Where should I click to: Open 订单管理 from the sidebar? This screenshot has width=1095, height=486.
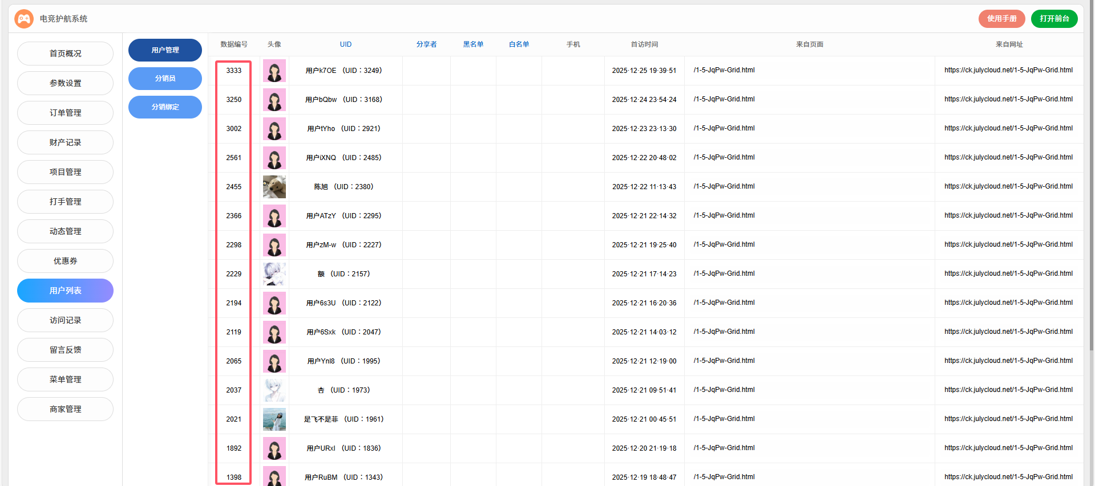tap(65, 113)
